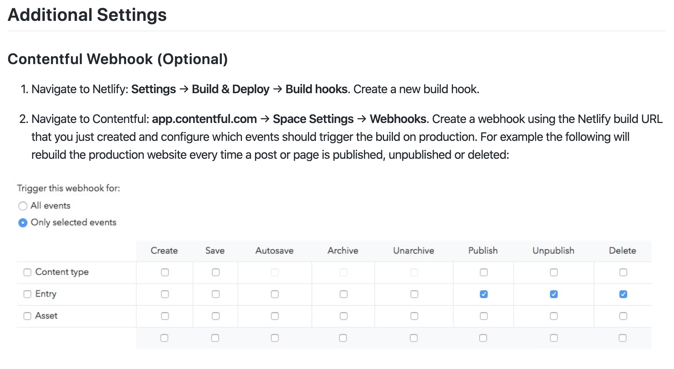Check the Content type row checkbox
This screenshot has height=369, width=674.
coord(27,272)
